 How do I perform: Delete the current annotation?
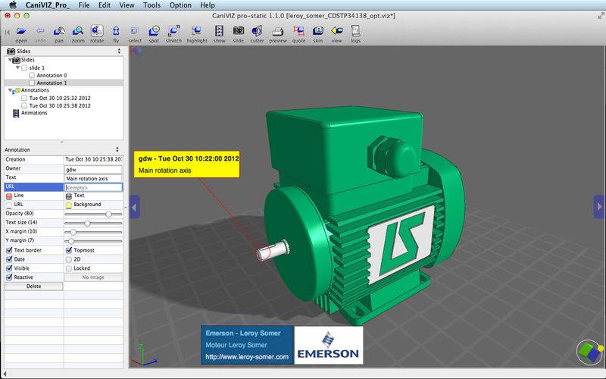[x=33, y=287]
